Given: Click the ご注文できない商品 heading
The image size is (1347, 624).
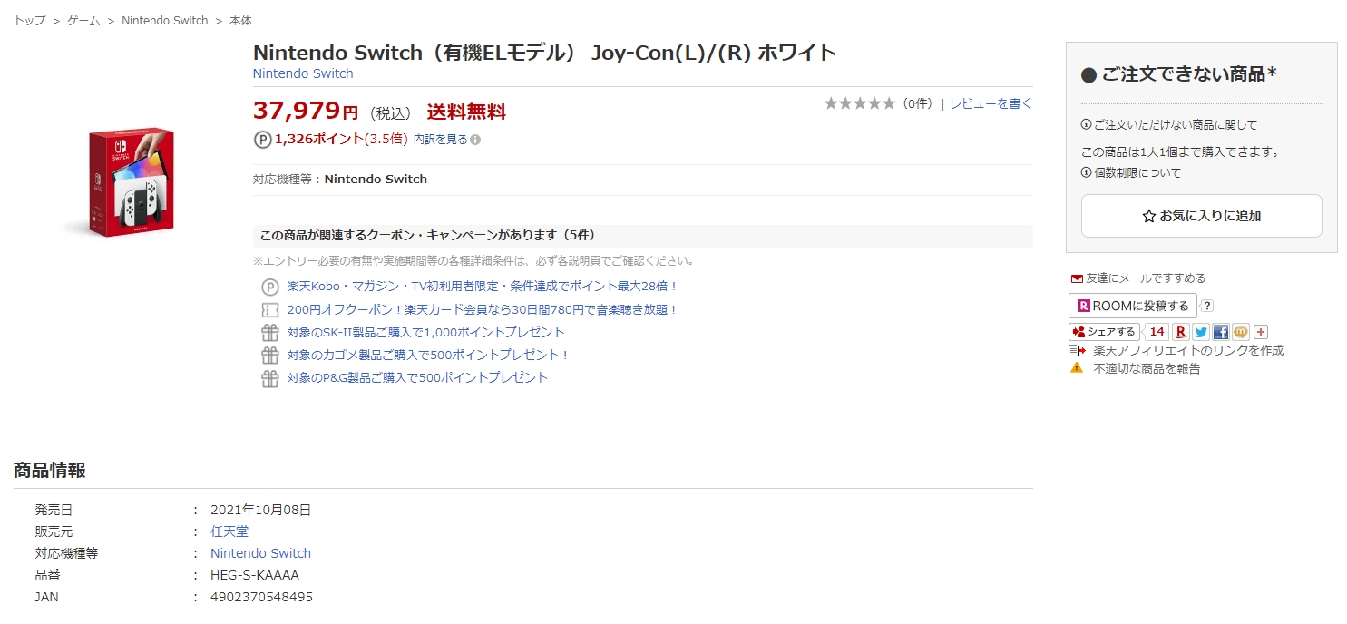Looking at the screenshot, I should click(1179, 74).
